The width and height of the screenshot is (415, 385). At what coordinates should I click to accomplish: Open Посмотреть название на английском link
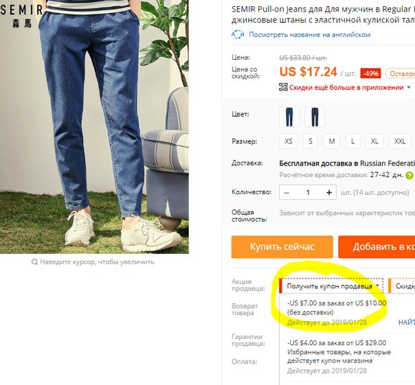tap(310, 34)
